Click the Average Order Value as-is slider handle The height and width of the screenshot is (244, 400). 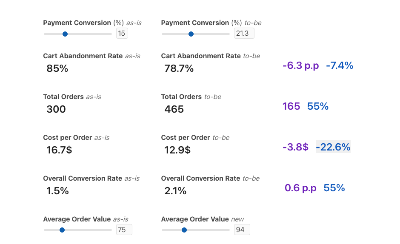point(62,230)
